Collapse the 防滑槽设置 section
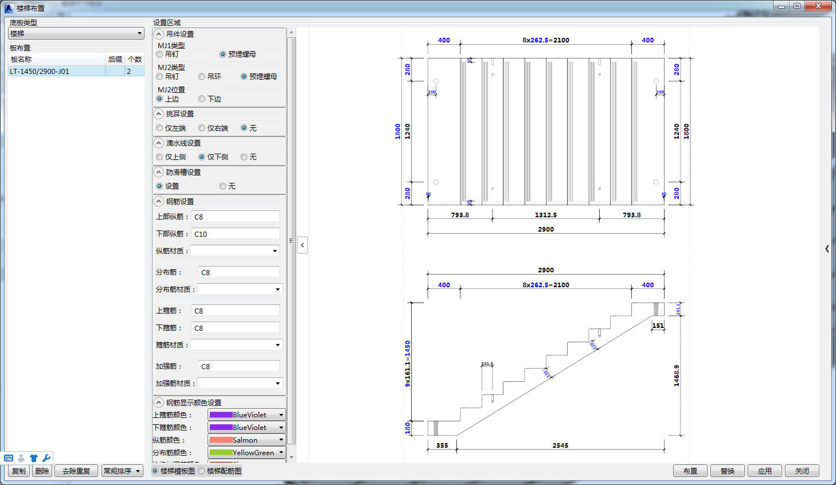 click(159, 173)
